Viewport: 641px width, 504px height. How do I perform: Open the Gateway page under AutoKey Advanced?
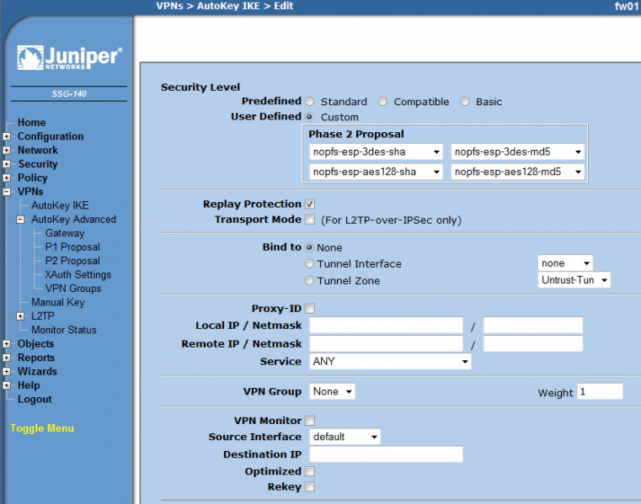(65, 233)
